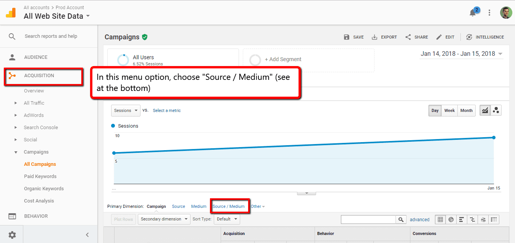The image size is (515, 243).
Task: Click the table search magnifier button
Action: (x=401, y=219)
